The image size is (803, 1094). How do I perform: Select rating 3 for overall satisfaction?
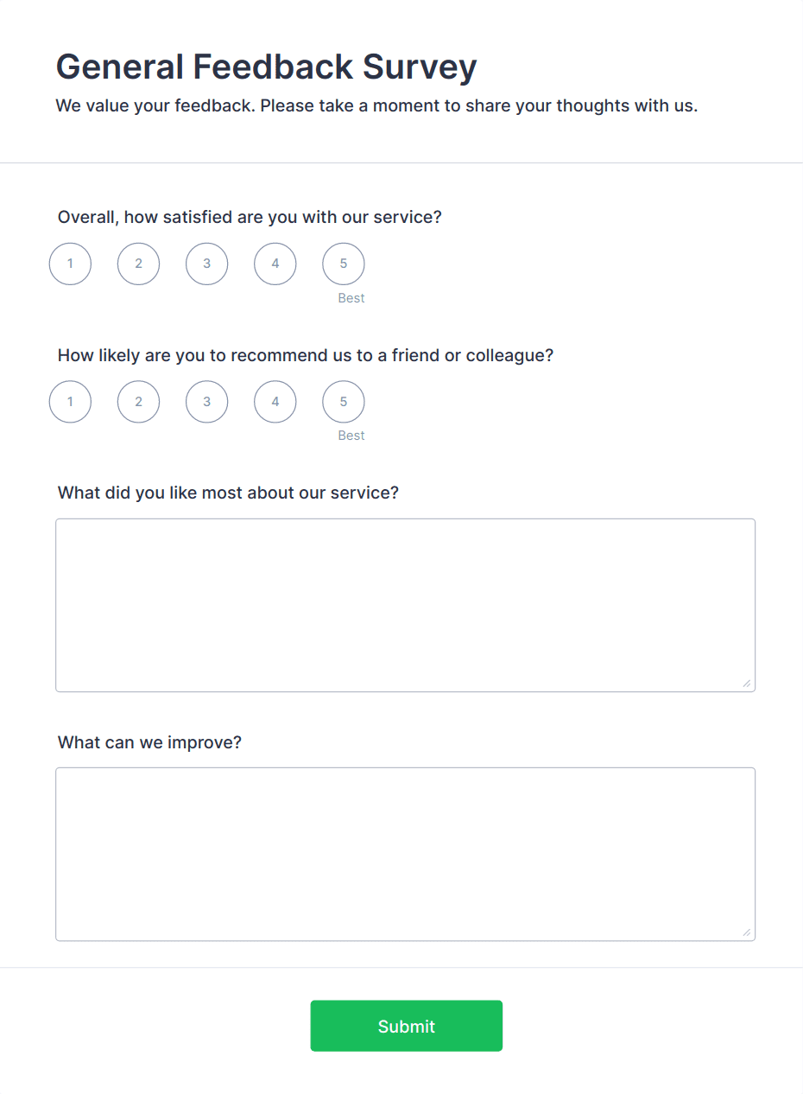(x=206, y=264)
